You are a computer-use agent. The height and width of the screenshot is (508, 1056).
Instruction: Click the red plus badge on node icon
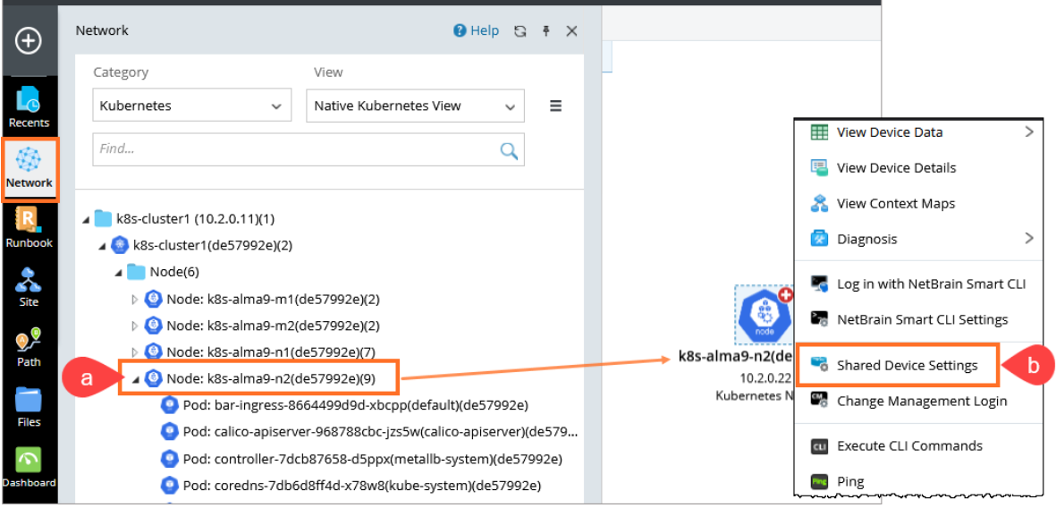point(785,295)
